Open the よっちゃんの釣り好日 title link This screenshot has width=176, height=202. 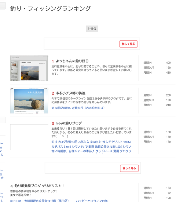pyautogui.click(x=72, y=61)
